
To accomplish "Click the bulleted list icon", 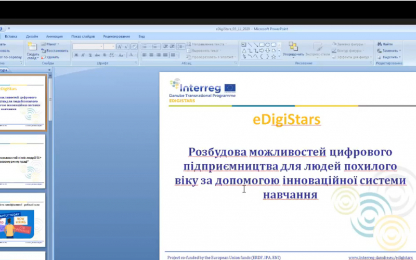I will [x=146, y=46].
